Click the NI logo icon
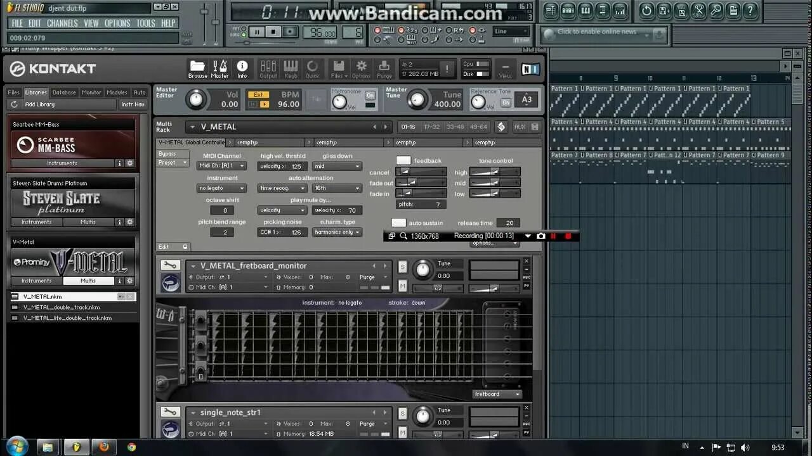Viewport: 812px width, 456px height. 530,69
